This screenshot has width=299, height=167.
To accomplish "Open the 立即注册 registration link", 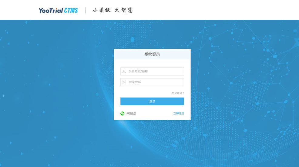I will (179, 113).
